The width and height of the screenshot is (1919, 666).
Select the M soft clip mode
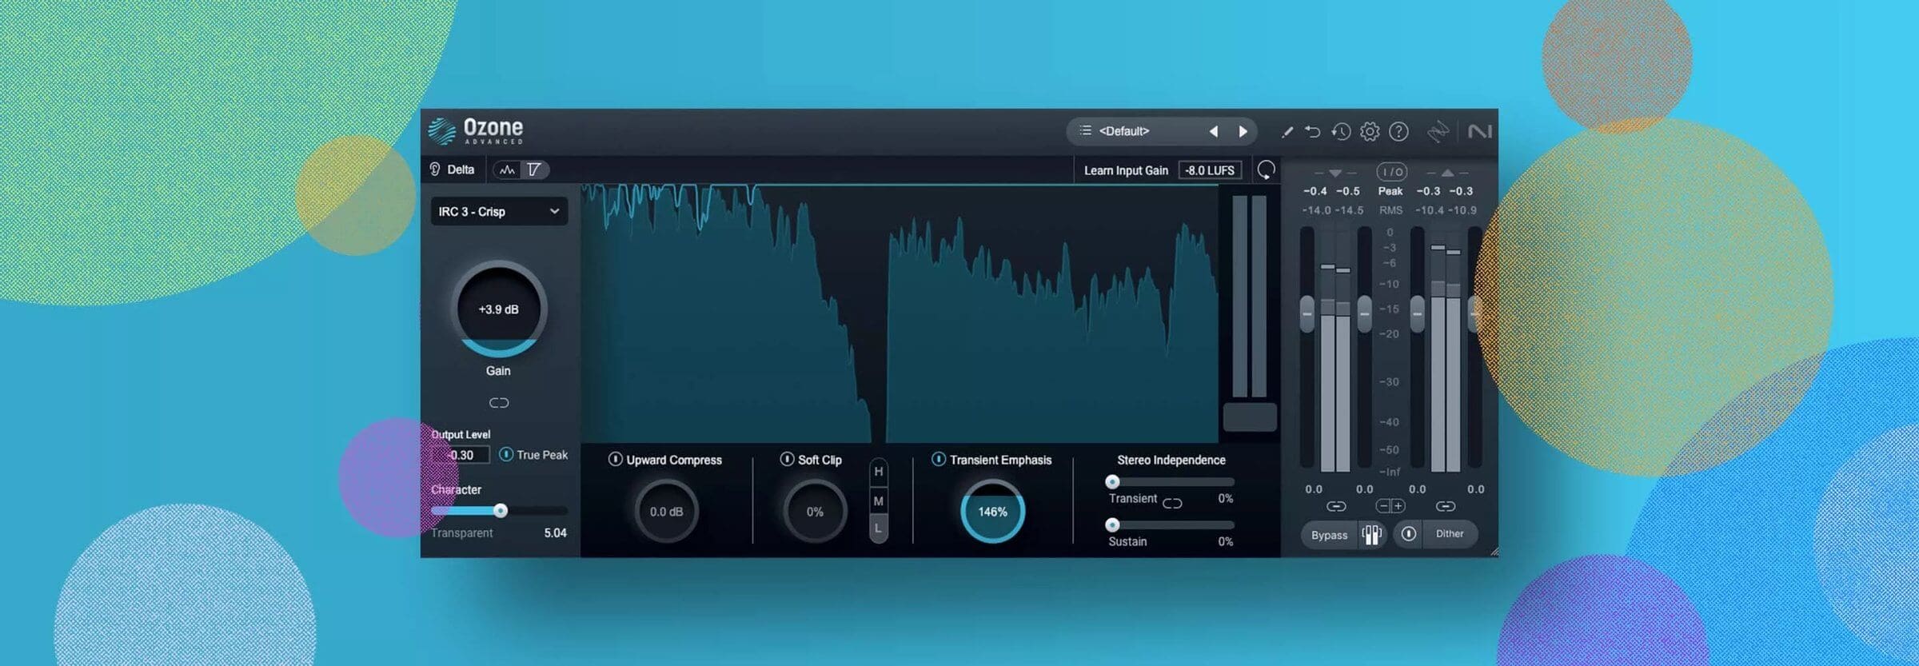(x=879, y=501)
